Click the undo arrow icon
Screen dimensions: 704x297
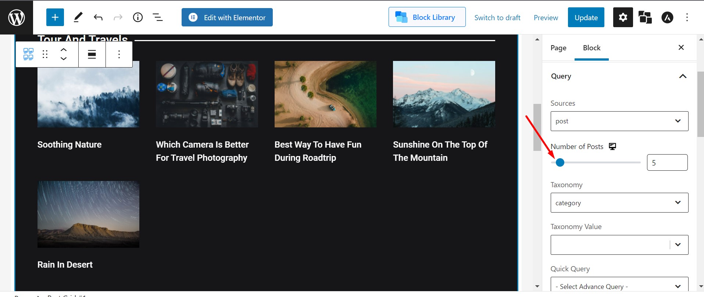point(98,17)
